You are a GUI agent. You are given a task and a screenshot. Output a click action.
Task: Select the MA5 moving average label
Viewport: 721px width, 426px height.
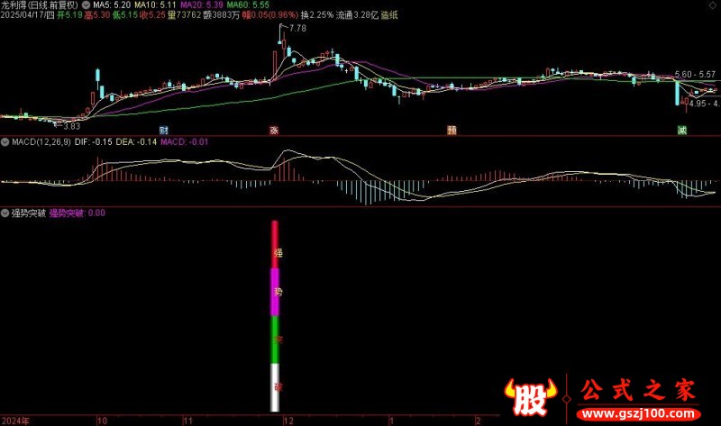click(112, 5)
